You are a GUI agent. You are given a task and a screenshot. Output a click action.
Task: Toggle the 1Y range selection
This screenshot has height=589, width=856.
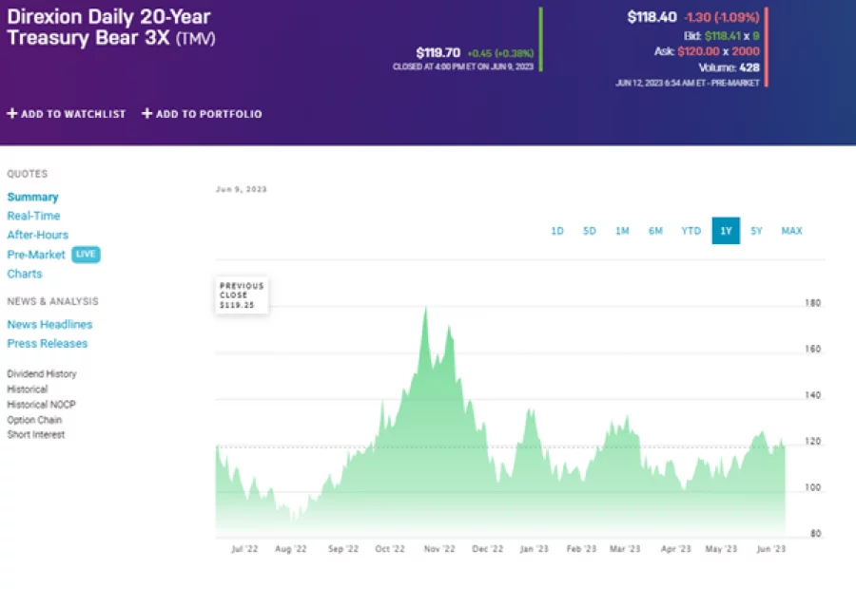tap(726, 231)
